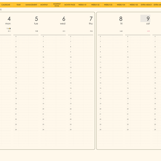Click hour 8 in the thu column

[71, 47]
